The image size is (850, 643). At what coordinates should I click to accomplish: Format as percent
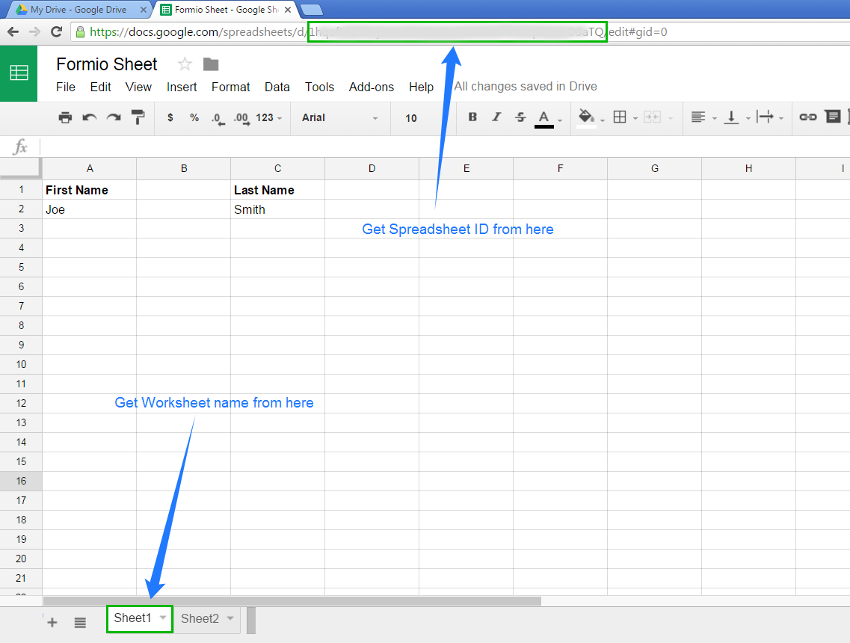(194, 117)
